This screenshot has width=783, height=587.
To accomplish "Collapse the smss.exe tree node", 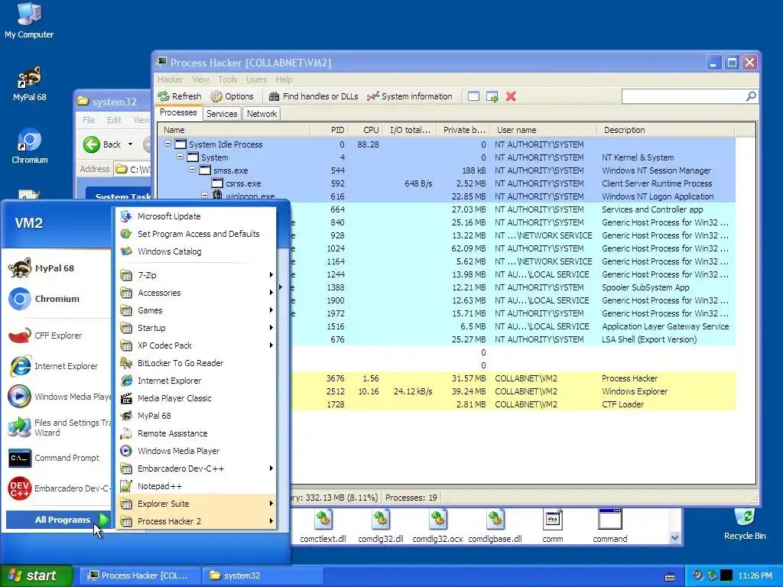I will (x=192, y=170).
